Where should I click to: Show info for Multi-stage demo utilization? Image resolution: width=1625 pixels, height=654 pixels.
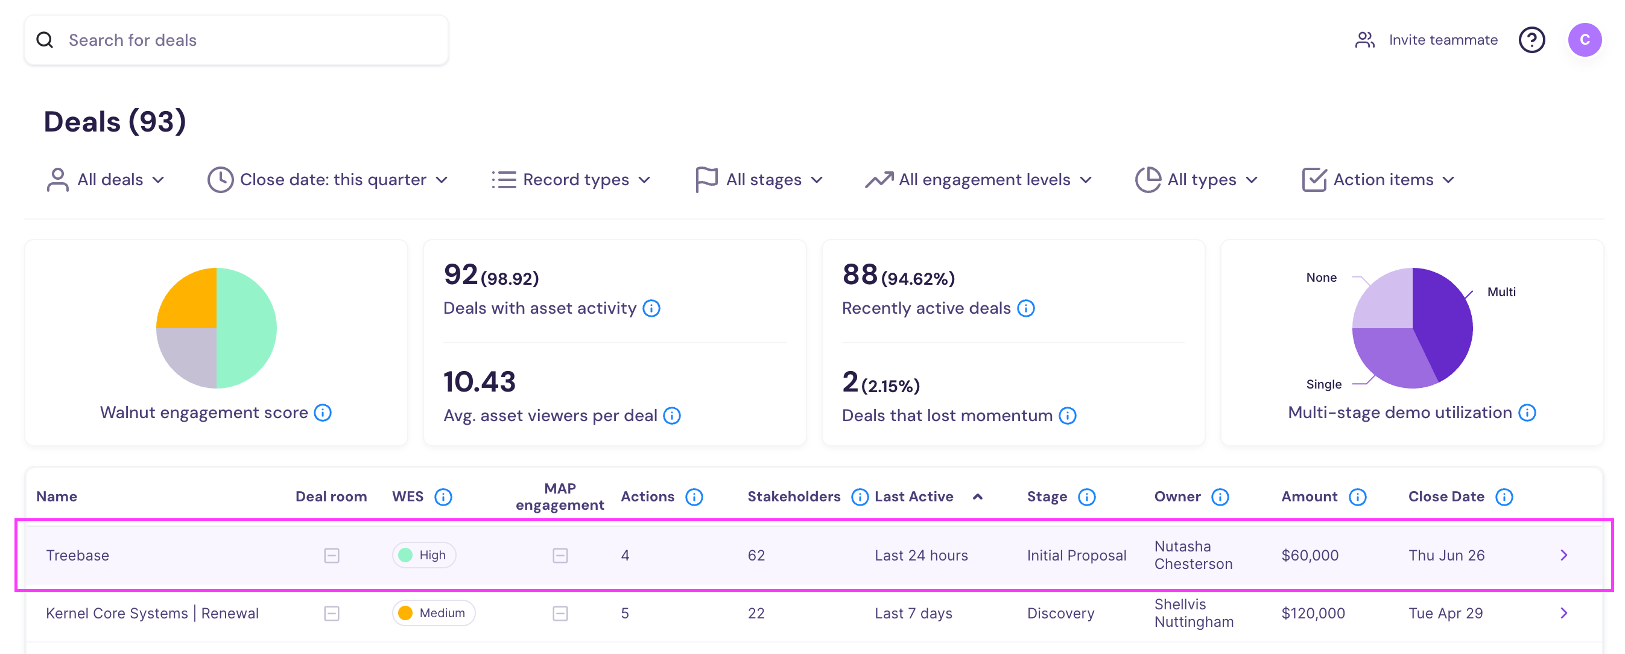(x=1527, y=413)
